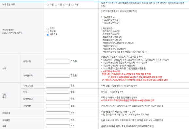Screen dimensions: 189x129
Task: Click the 부채 label
Action: [x=4, y=126]
